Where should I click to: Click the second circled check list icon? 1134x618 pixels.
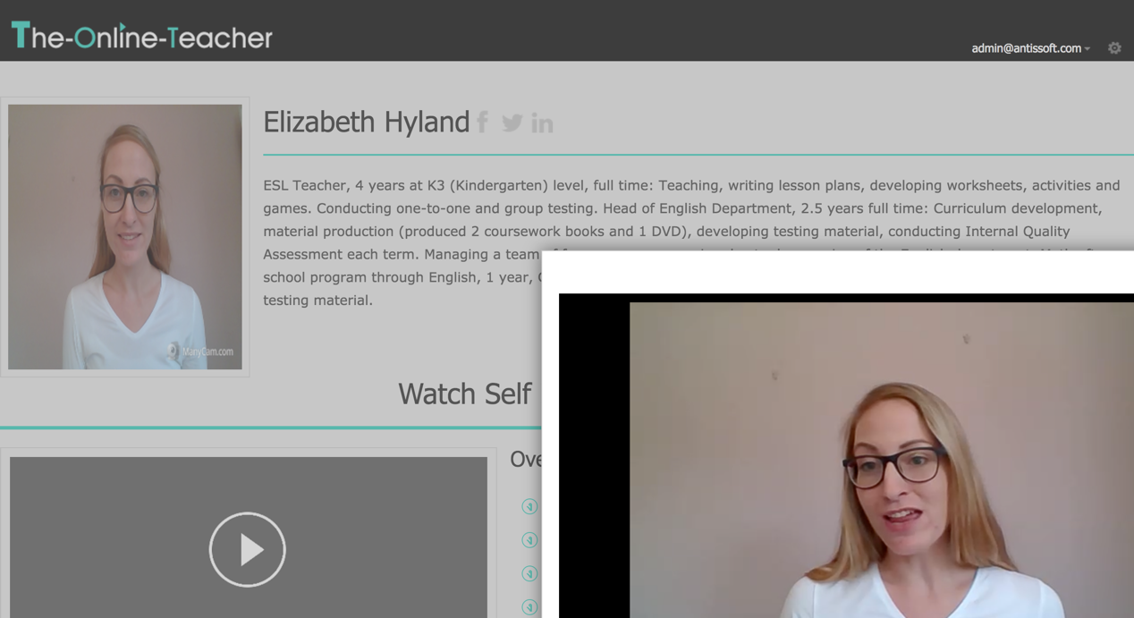click(x=529, y=540)
